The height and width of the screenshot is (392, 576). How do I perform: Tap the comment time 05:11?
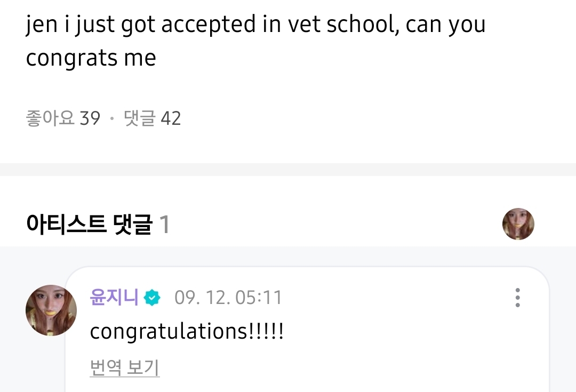(x=258, y=298)
